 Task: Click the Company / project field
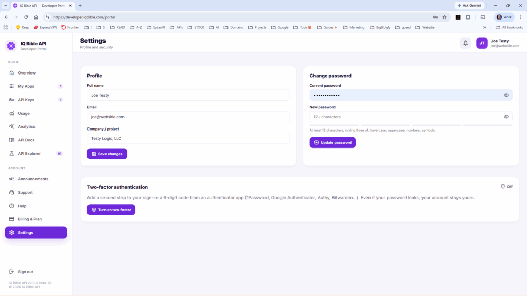click(188, 138)
